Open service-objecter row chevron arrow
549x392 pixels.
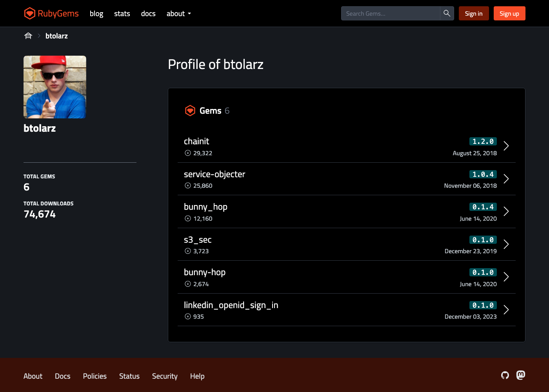coord(506,179)
